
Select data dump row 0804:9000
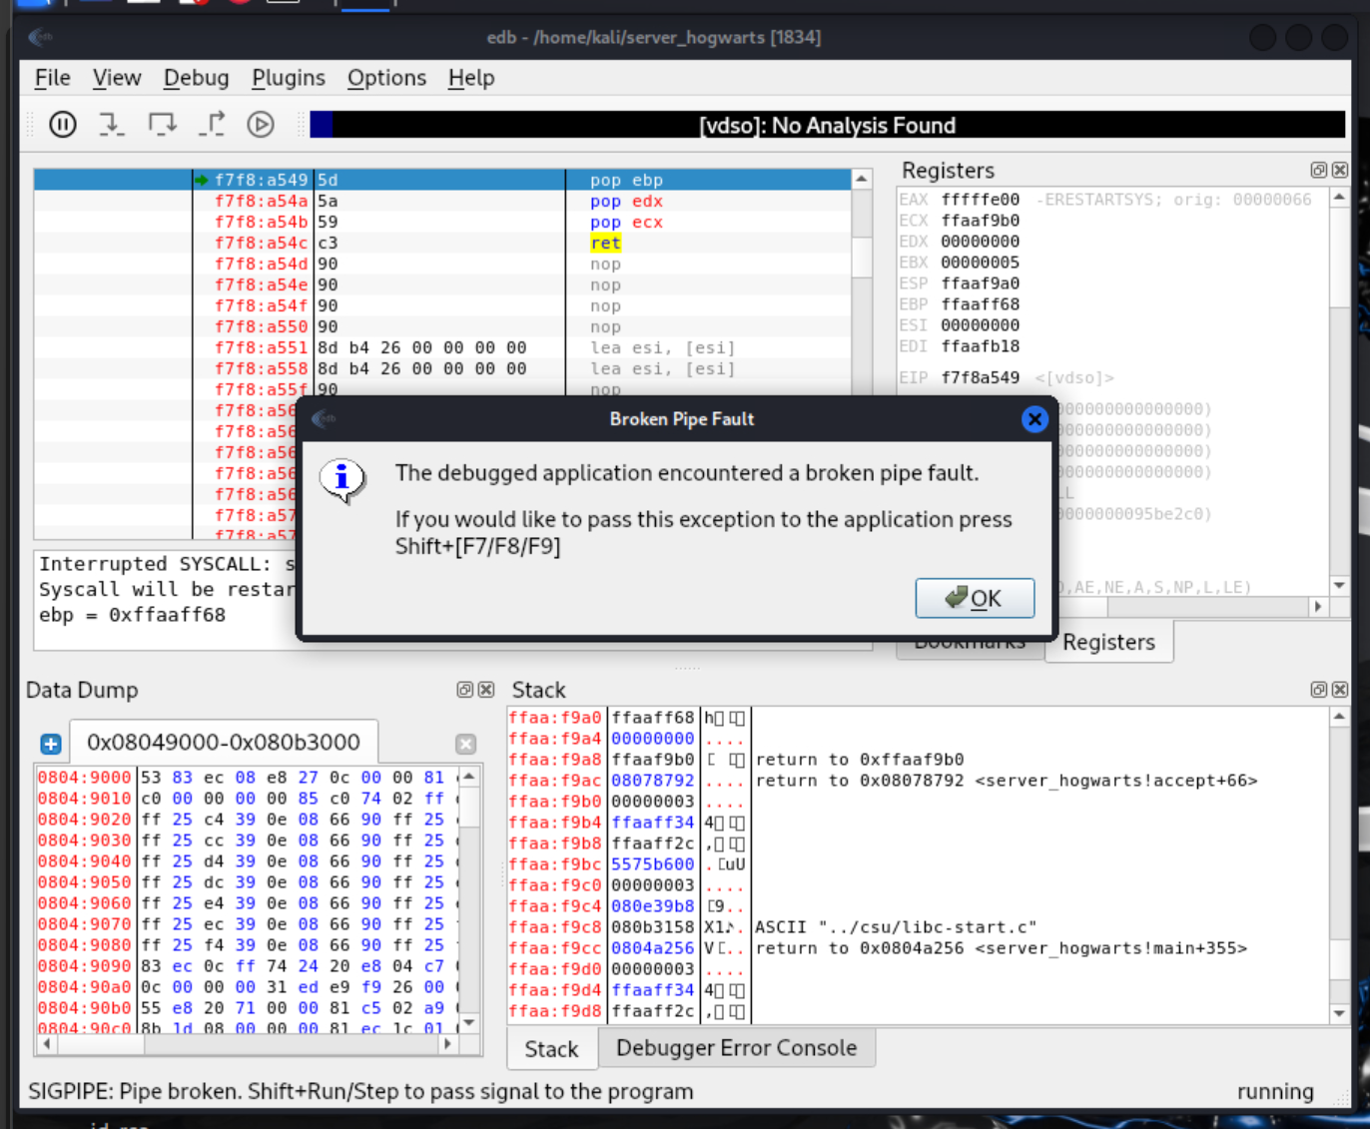click(247, 778)
